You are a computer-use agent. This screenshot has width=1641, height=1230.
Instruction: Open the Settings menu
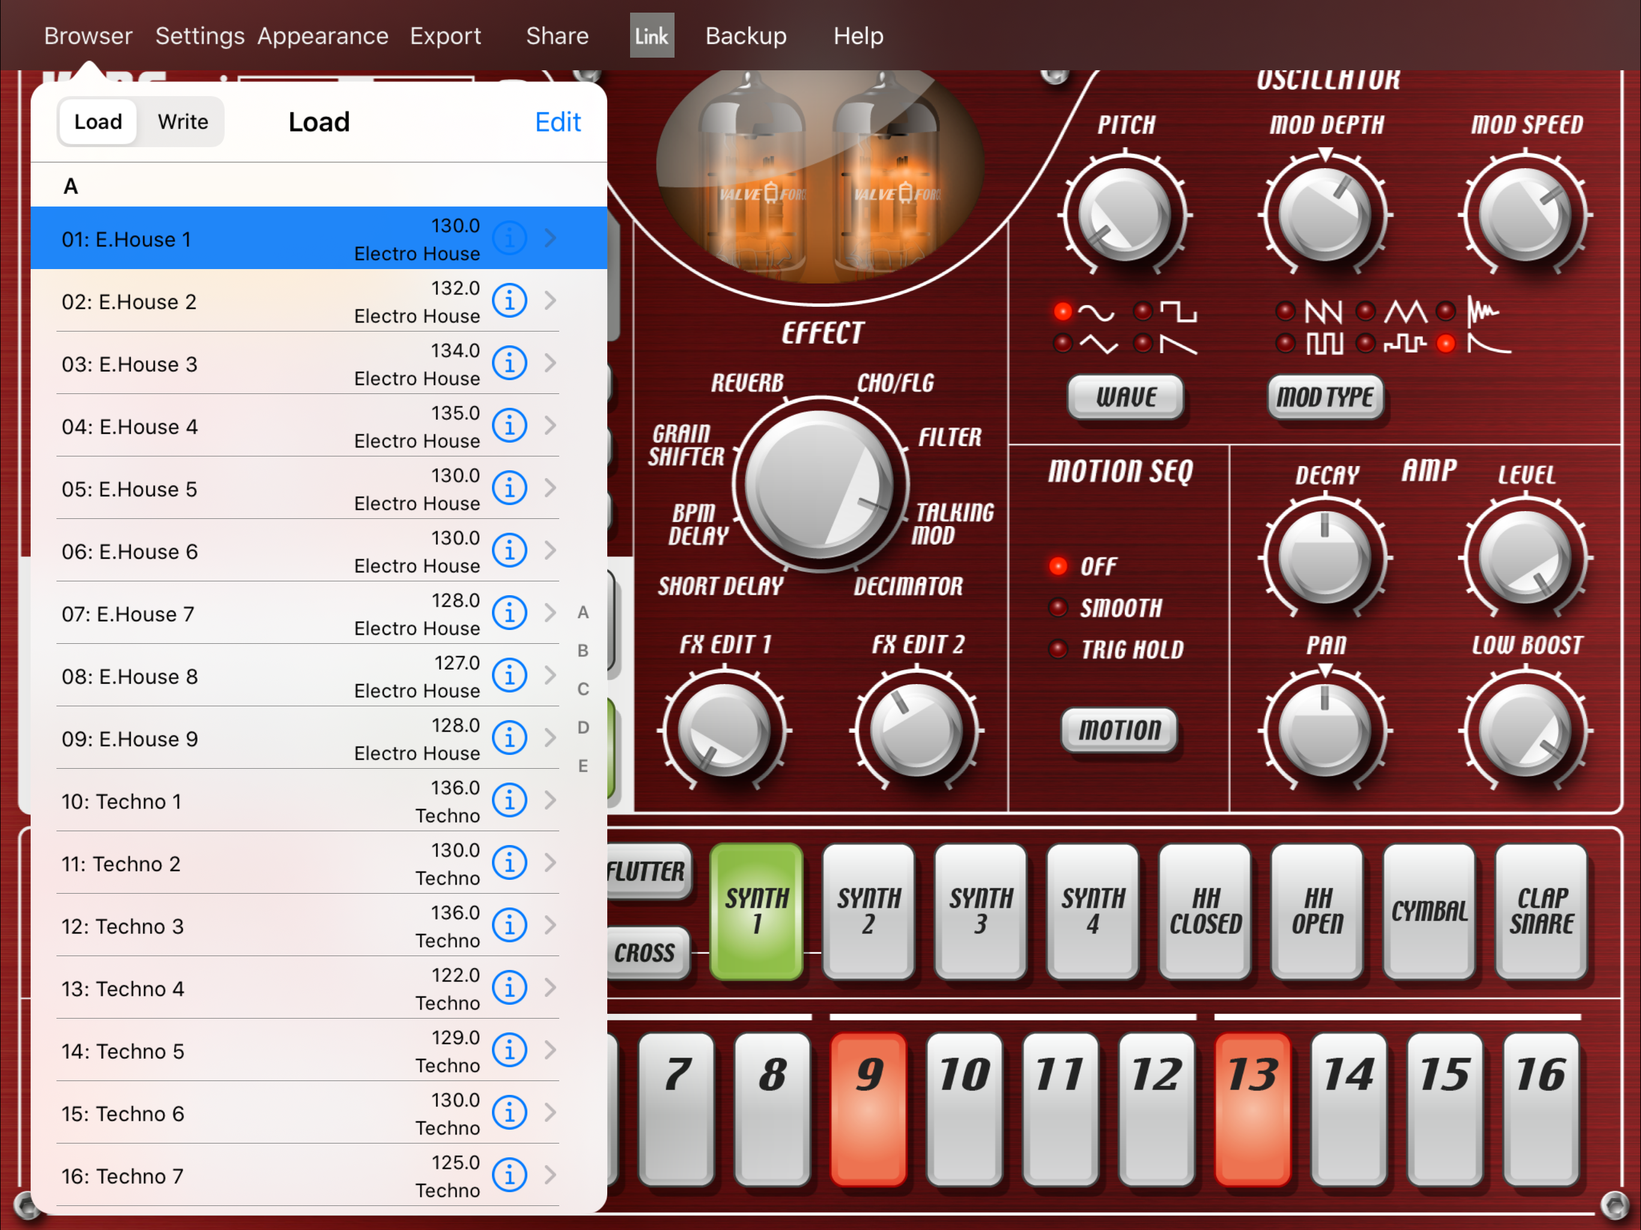coord(199,35)
